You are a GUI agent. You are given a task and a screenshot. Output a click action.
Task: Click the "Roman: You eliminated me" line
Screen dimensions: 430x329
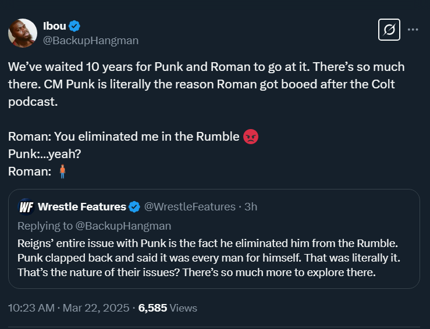click(x=123, y=137)
